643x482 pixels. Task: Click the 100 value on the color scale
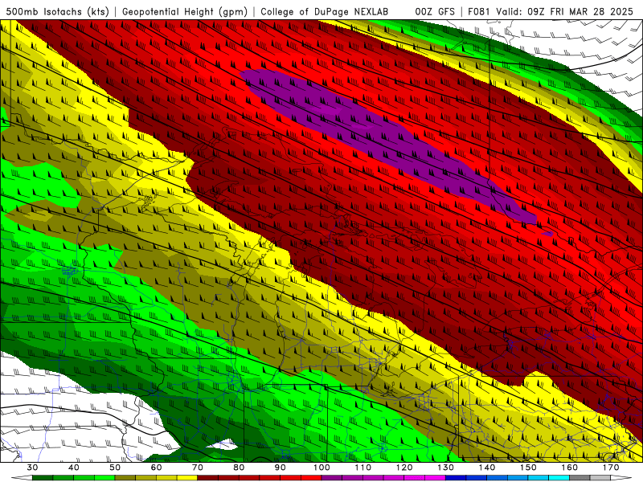point(321,468)
